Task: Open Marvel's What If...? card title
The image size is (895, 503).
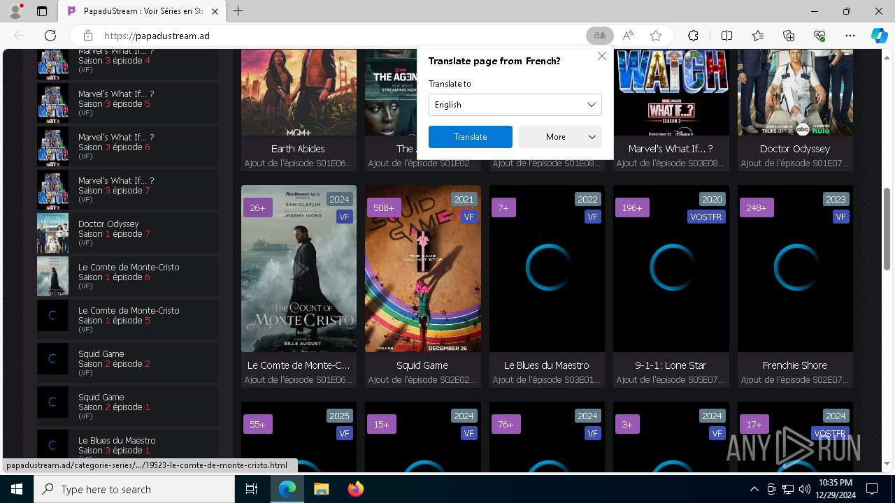Action: point(671,149)
